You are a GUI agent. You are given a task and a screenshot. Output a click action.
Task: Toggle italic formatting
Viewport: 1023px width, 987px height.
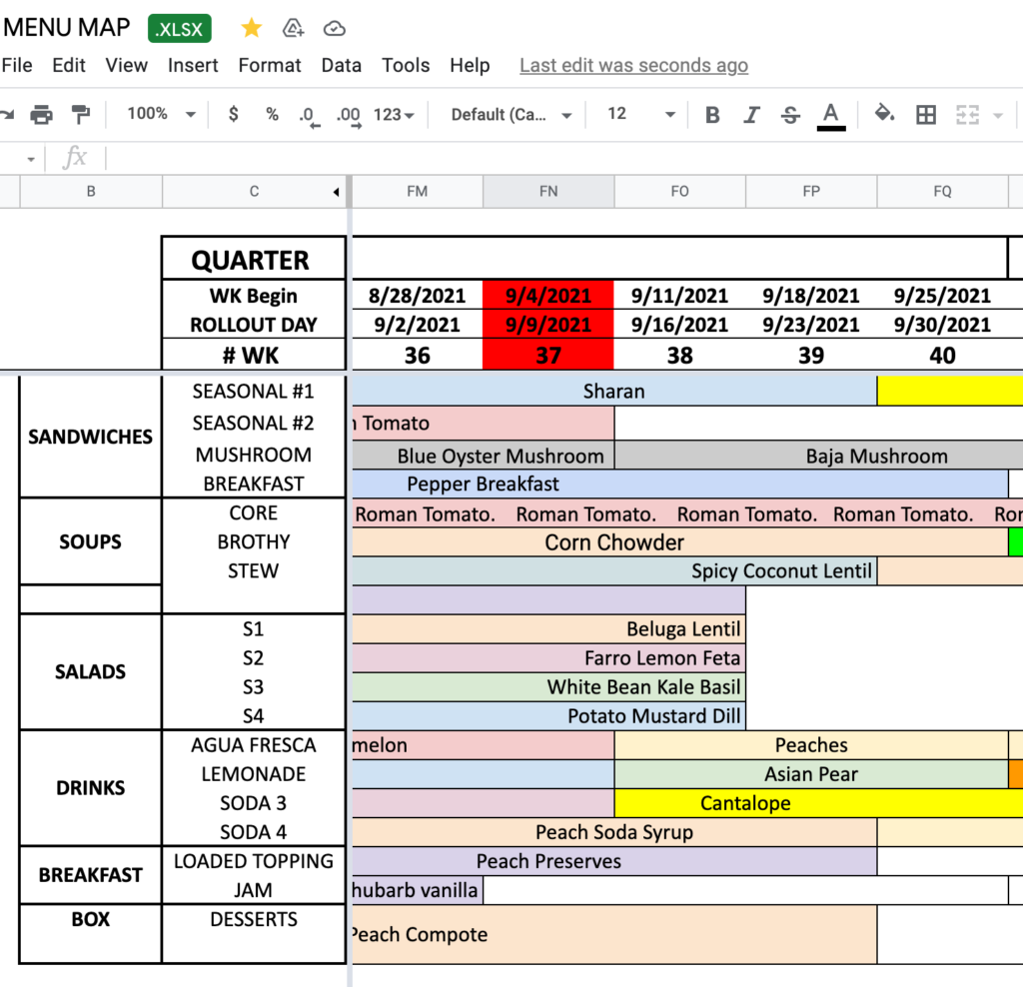pos(751,115)
